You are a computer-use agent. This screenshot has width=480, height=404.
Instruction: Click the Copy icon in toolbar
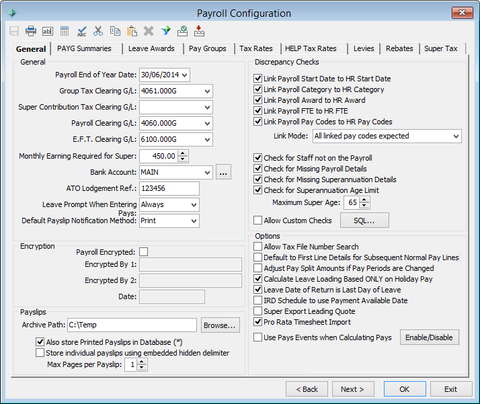click(x=115, y=31)
